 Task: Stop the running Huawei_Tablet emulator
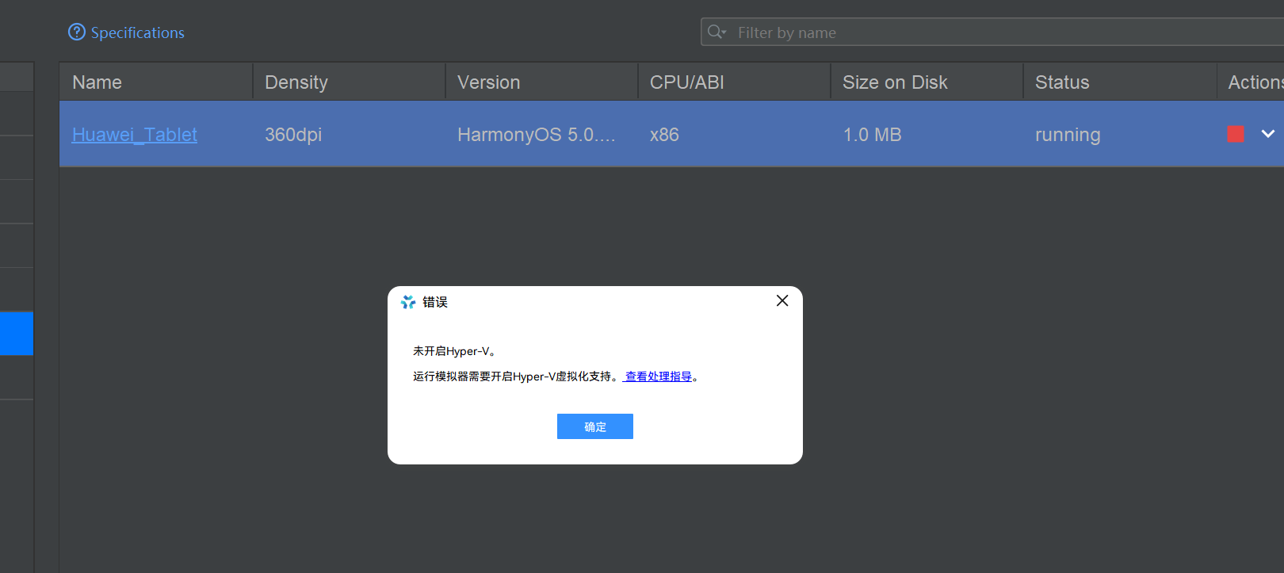point(1236,134)
